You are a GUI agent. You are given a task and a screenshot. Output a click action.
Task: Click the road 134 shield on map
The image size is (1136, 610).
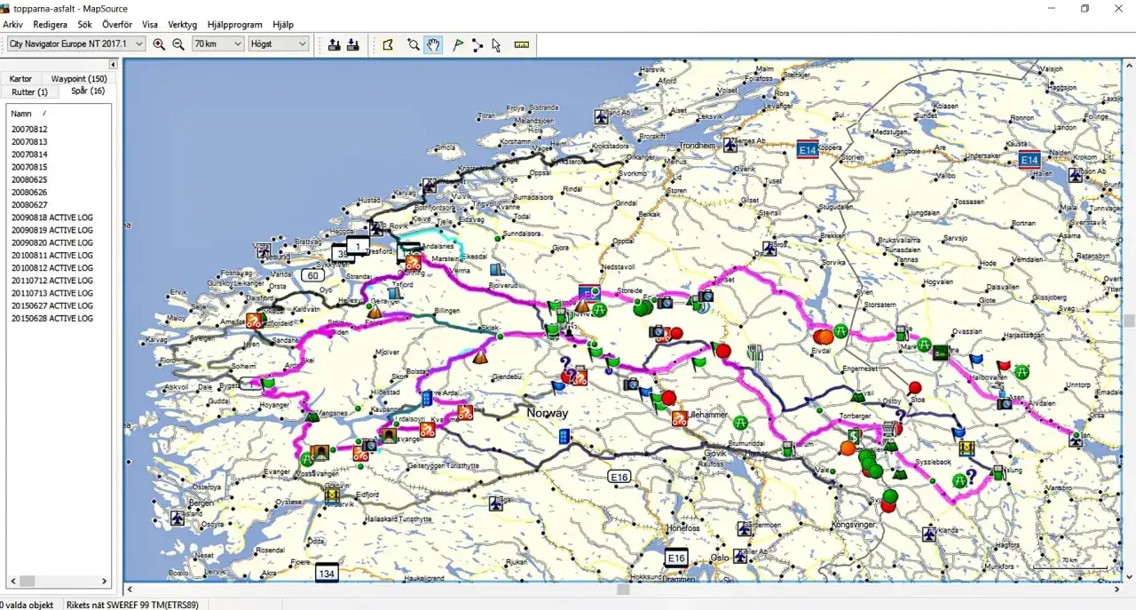click(327, 574)
